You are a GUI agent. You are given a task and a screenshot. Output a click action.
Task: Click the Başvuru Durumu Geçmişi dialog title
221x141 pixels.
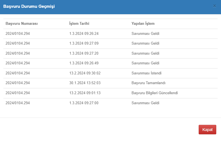pyautogui.click(x=29, y=6)
